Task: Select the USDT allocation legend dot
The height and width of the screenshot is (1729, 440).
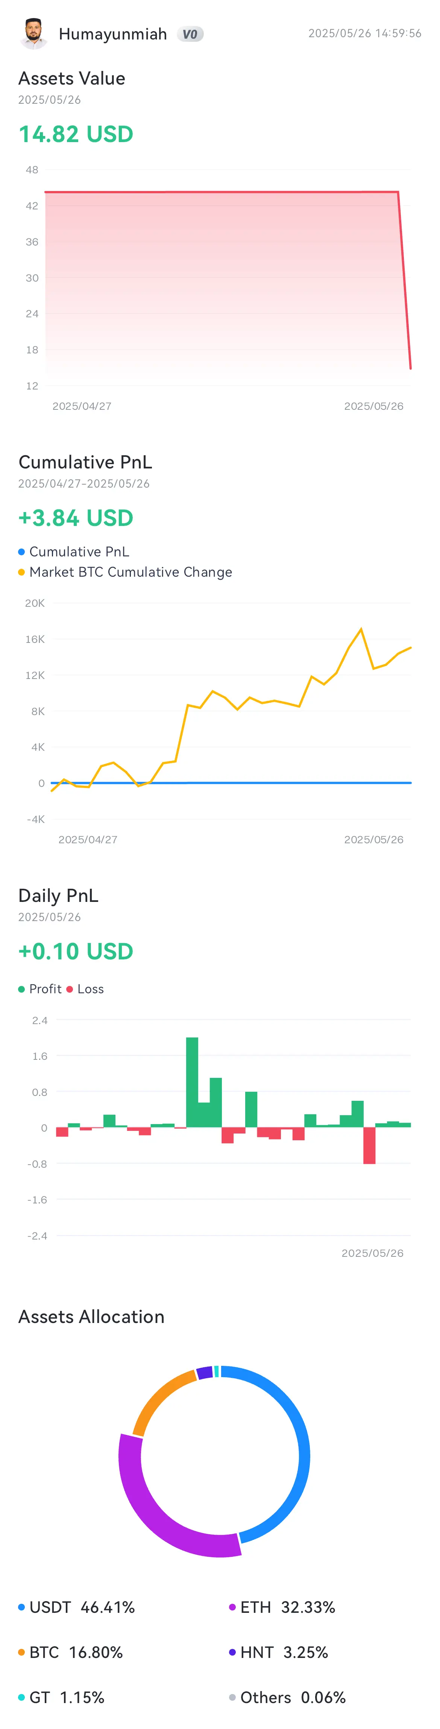Action: tap(21, 1607)
